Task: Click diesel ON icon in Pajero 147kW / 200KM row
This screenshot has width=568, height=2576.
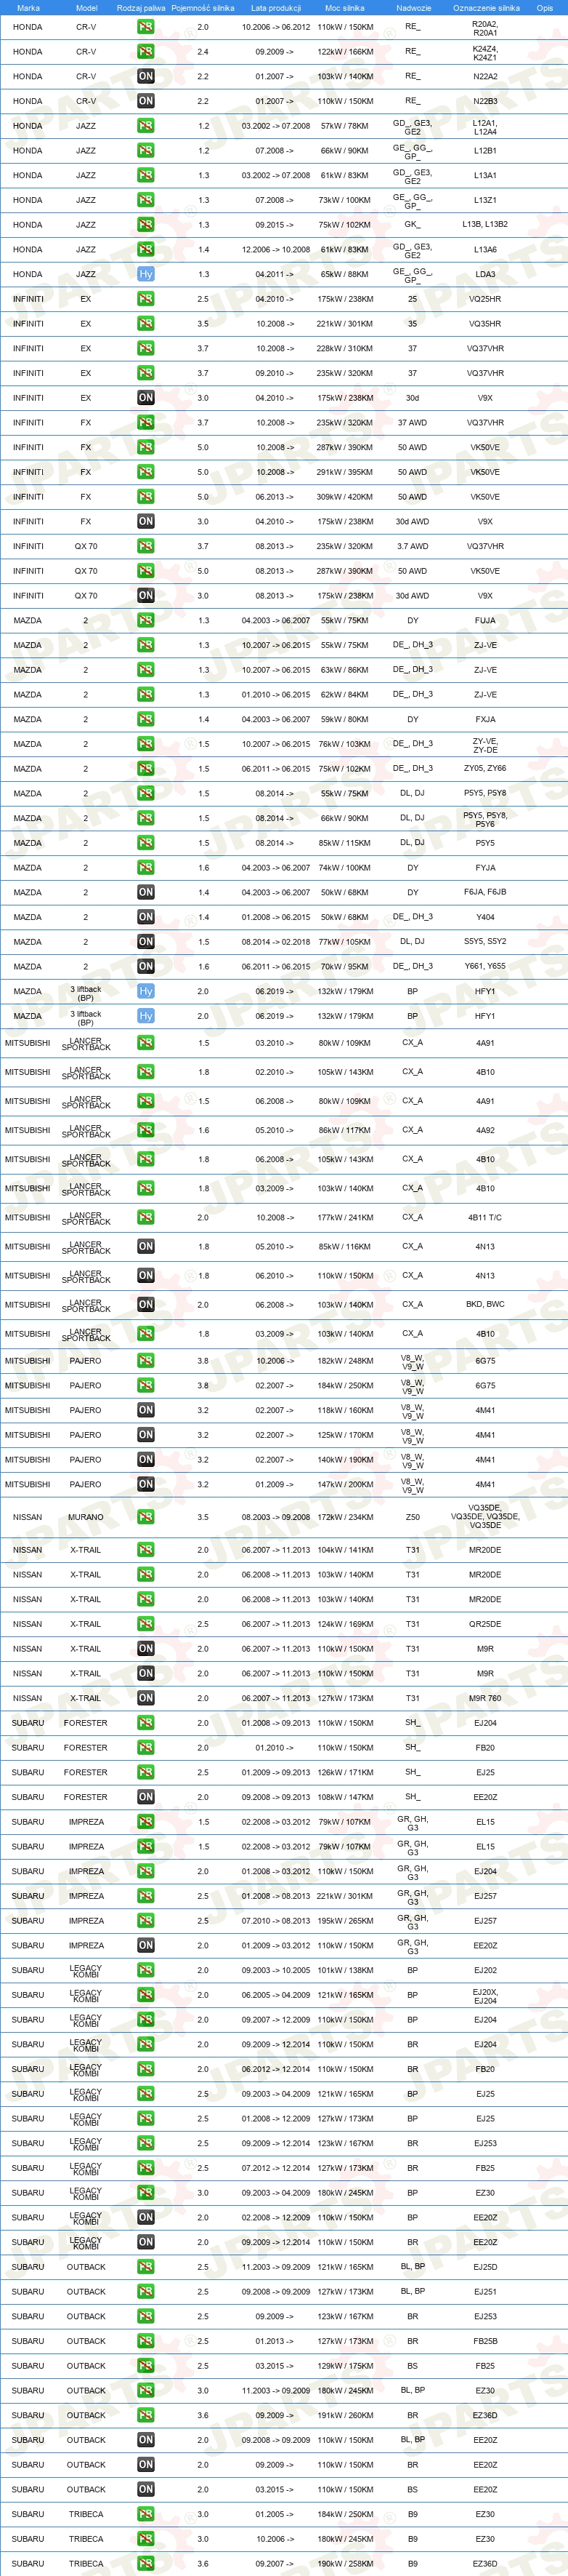Action: click(x=146, y=1485)
